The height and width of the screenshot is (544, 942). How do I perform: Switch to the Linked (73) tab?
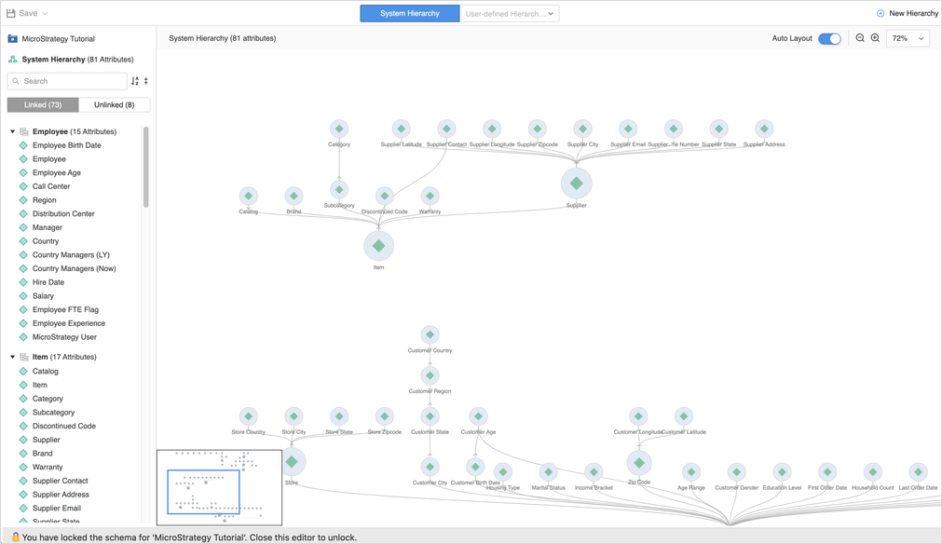[43, 104]
